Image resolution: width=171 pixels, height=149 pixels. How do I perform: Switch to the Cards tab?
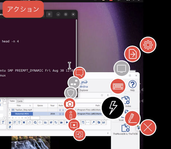pyautogui.click(x=20, y=101)
